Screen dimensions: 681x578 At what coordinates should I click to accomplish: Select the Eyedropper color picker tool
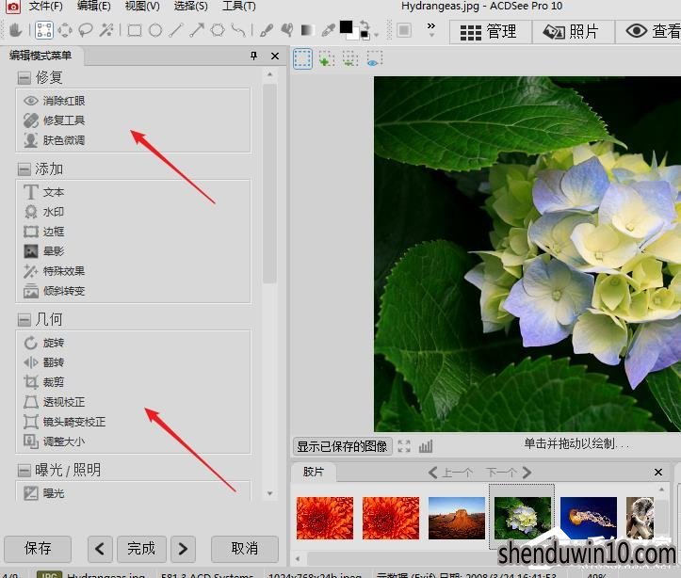pos(329,30)
